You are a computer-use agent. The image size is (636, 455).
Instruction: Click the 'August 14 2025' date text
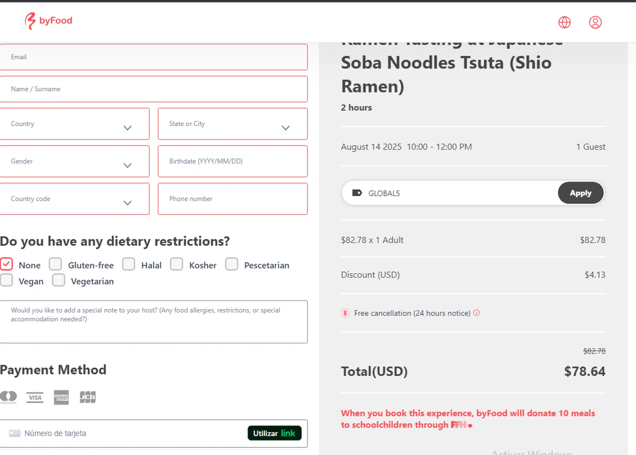[x=371, y=147]
